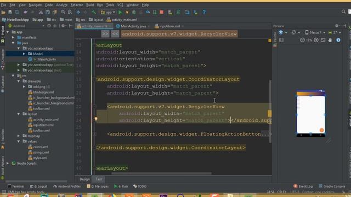Collapse RecyclerView code fold in gutter
The image size is (351, 197).
pos(94,107)
